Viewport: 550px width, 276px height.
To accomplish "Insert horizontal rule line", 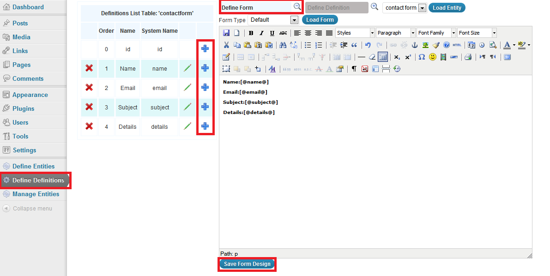I will click(x=361, y=57).
